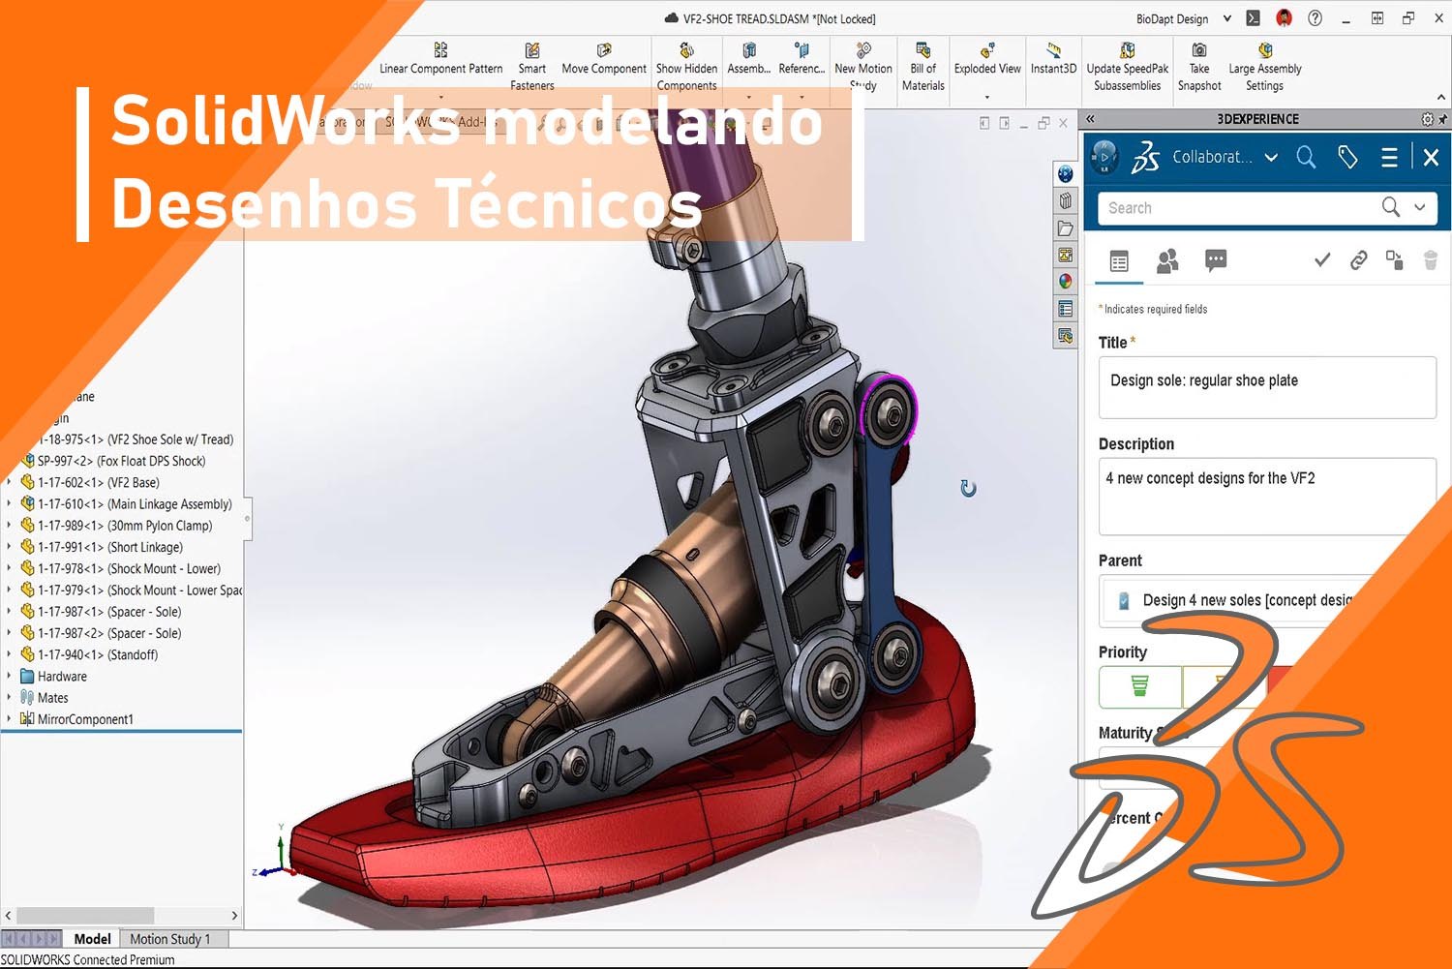This screenshot has width=1452, height=969.
Task: Open the File Explorer task pane tab
Action: coord(1066,228)
